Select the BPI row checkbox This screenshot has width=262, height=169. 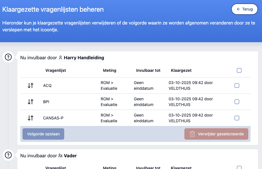pos(237,102)
